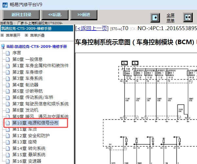Open the 序言 tree item

[x=17, y=53]
